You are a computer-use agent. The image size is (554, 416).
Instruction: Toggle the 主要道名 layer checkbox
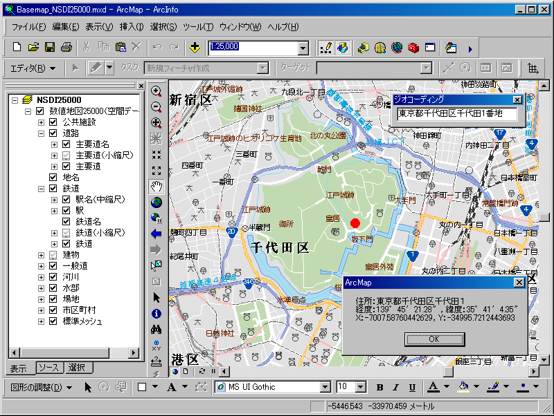coord(66,144)
